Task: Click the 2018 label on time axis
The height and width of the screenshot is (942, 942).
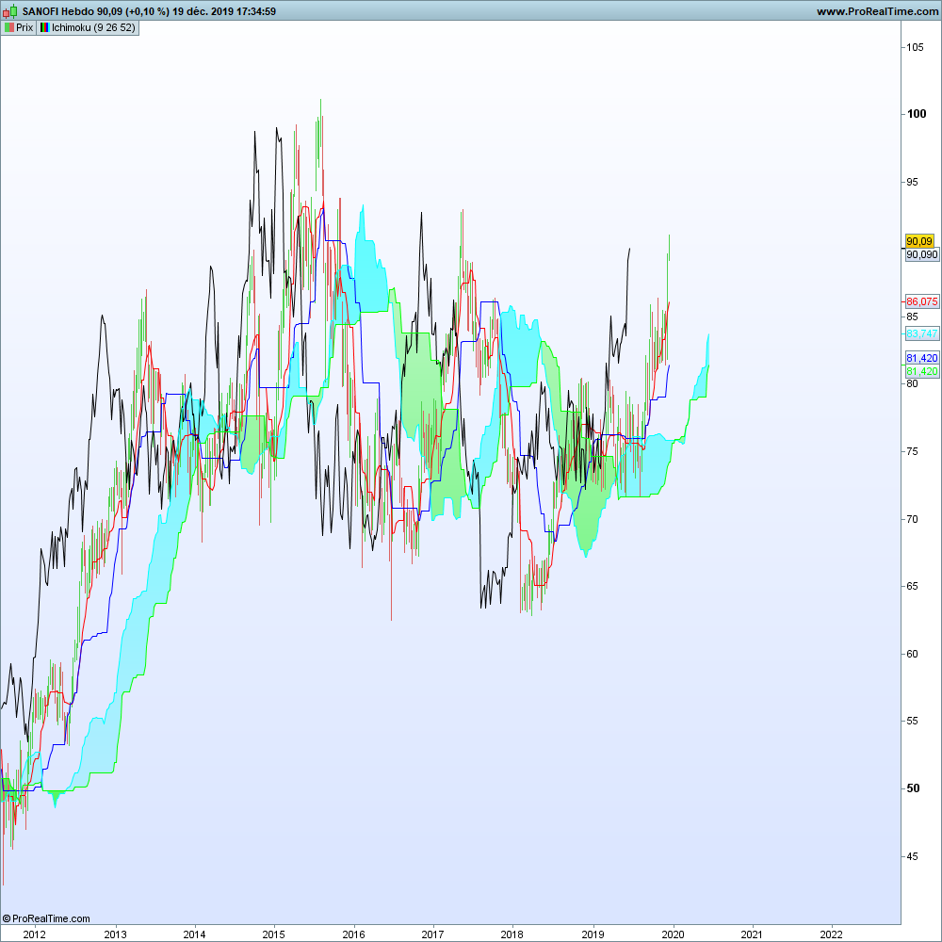Action: [512, 934]
